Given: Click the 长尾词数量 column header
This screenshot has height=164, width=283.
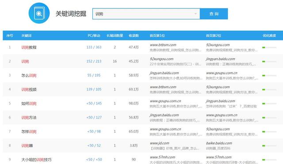Looking at the screenshot, I should point(115,36).
